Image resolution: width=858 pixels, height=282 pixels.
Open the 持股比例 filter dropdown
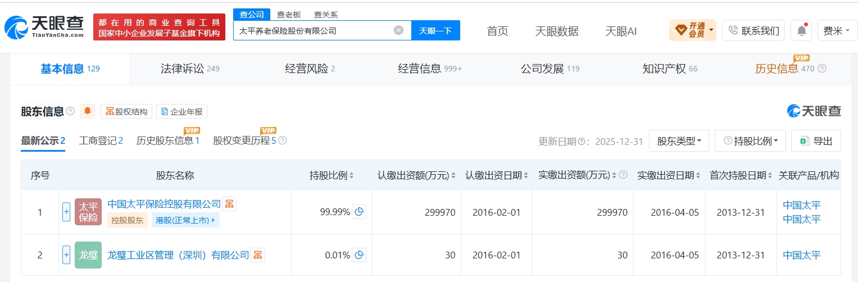click(750, 141)
